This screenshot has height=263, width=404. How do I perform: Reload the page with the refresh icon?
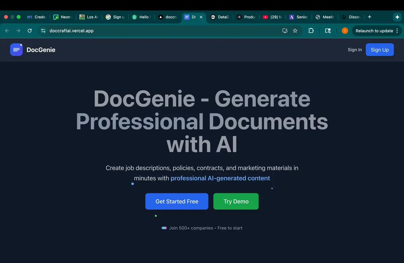tap(30, 31)
